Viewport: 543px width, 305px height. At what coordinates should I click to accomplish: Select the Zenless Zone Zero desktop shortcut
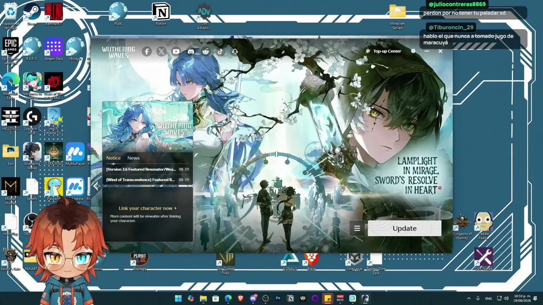(376, 263)
